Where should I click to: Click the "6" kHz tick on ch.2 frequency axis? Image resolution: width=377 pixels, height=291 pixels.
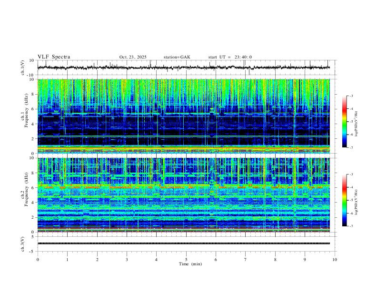tap(32, 188)
